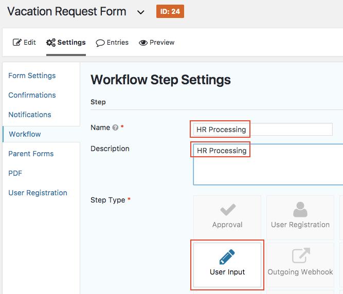
Task: Select the Workflow sidebar item
Action: (x=25, y=134)
